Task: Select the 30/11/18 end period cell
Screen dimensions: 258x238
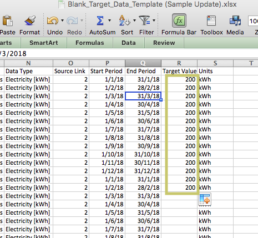Action: pyautogui.click(x=143, y=163)
